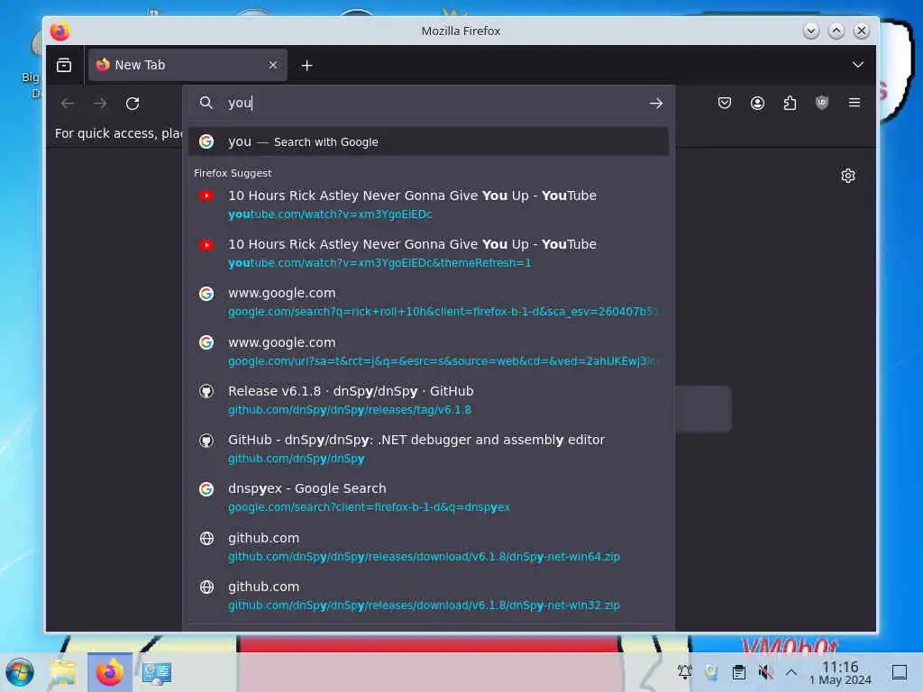Open google.com rick+roll+10h search suggestion
The height and width of the screenshot is (692, 923).
pyautogui.click(x=428, y=302)
